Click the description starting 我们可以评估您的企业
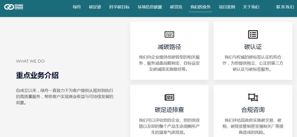The width and height of the screenshot is (297, 137). tap(169, 126)
